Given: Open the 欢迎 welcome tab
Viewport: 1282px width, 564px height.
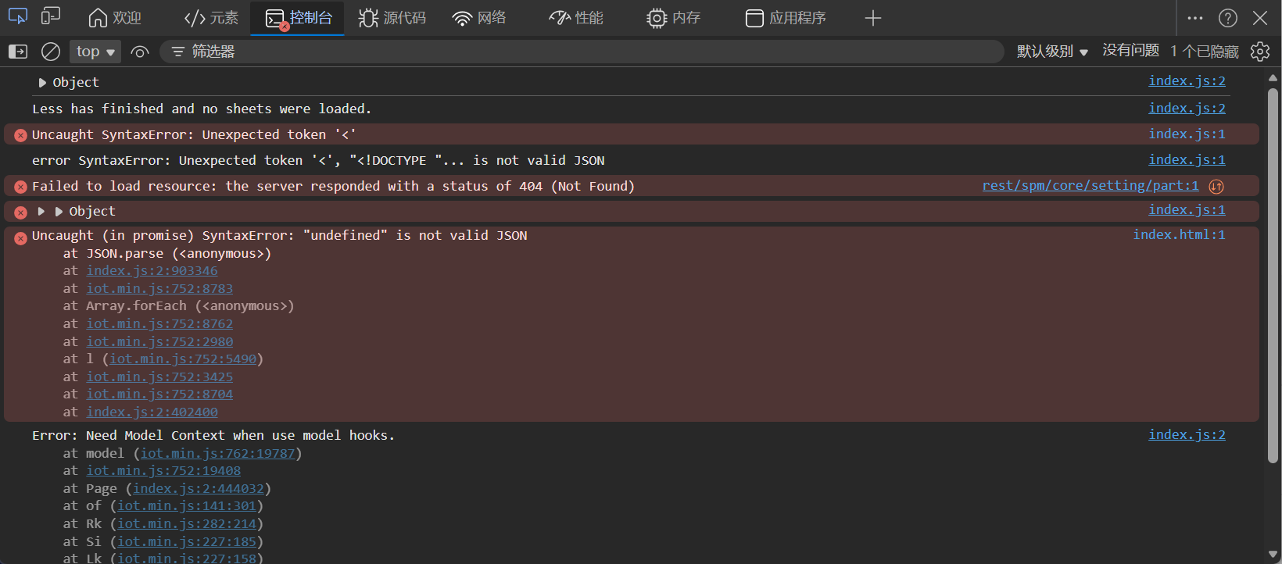Looking at the screenshot, I should (x=115, y=18).
